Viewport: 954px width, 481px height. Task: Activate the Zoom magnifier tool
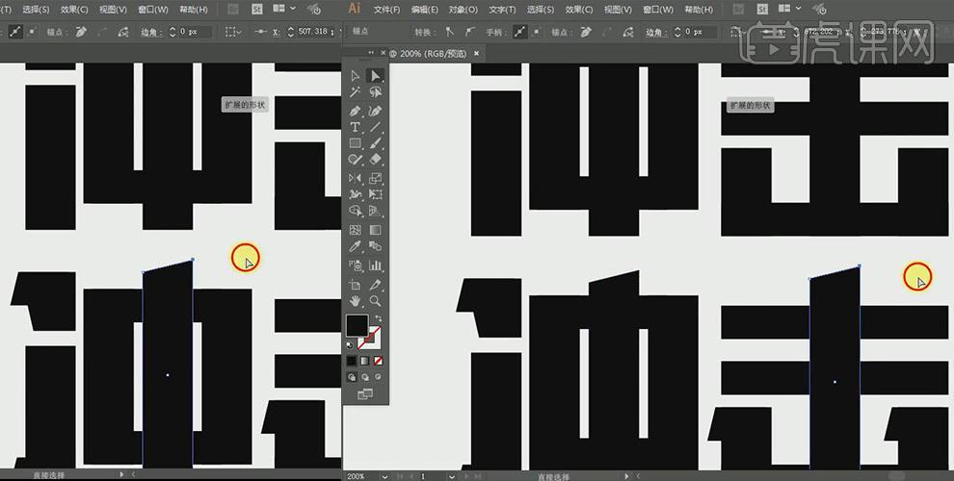[x=376, y=301]
